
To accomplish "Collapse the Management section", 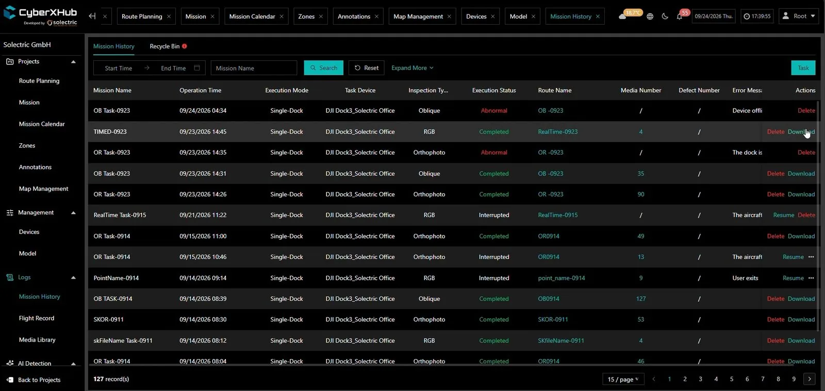I will click(x=73, y=213).
